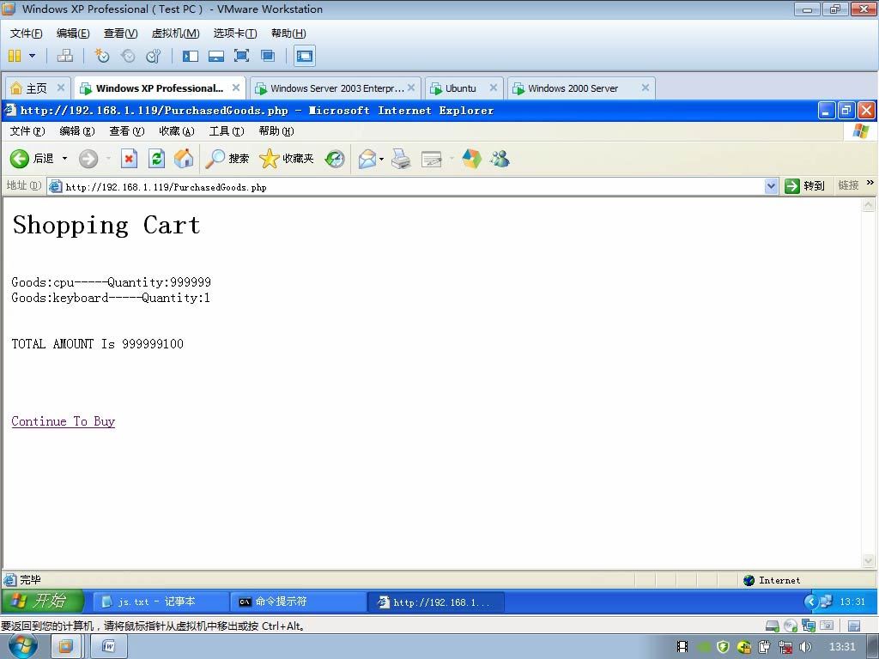Image resolution: width=879 pixels, height=659 pixels.
Task: Open the Messenger people icon in IE toolbar
Action: tap(500, 159)
